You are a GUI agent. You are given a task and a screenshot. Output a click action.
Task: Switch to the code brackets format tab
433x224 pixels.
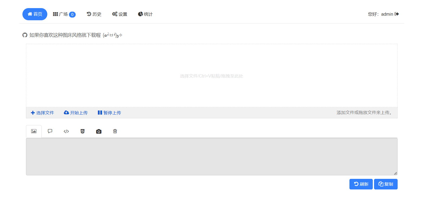tap(66, 131)
